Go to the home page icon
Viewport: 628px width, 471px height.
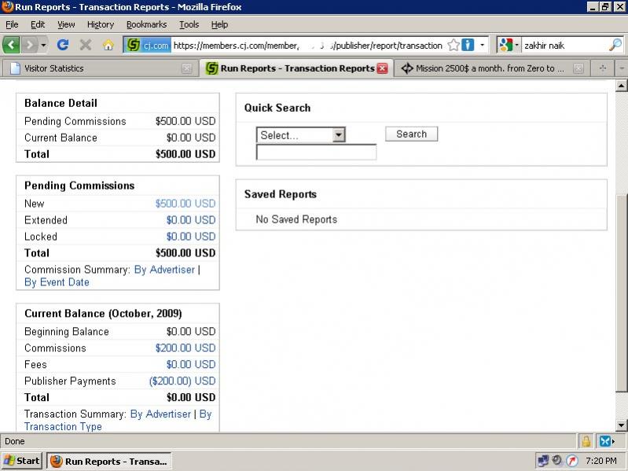[108, 45]
